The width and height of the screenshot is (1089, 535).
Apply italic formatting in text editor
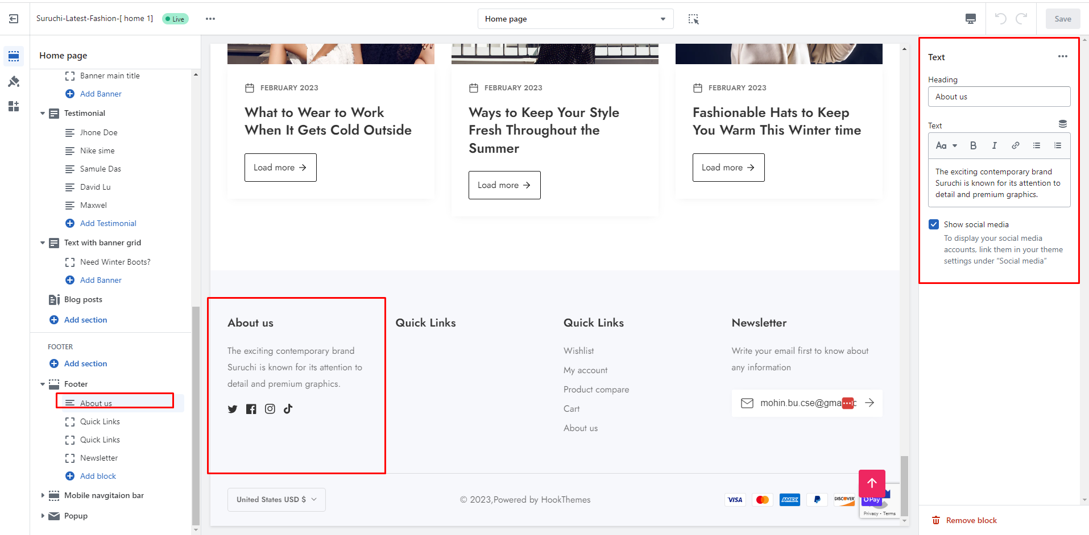click(994, 145)
